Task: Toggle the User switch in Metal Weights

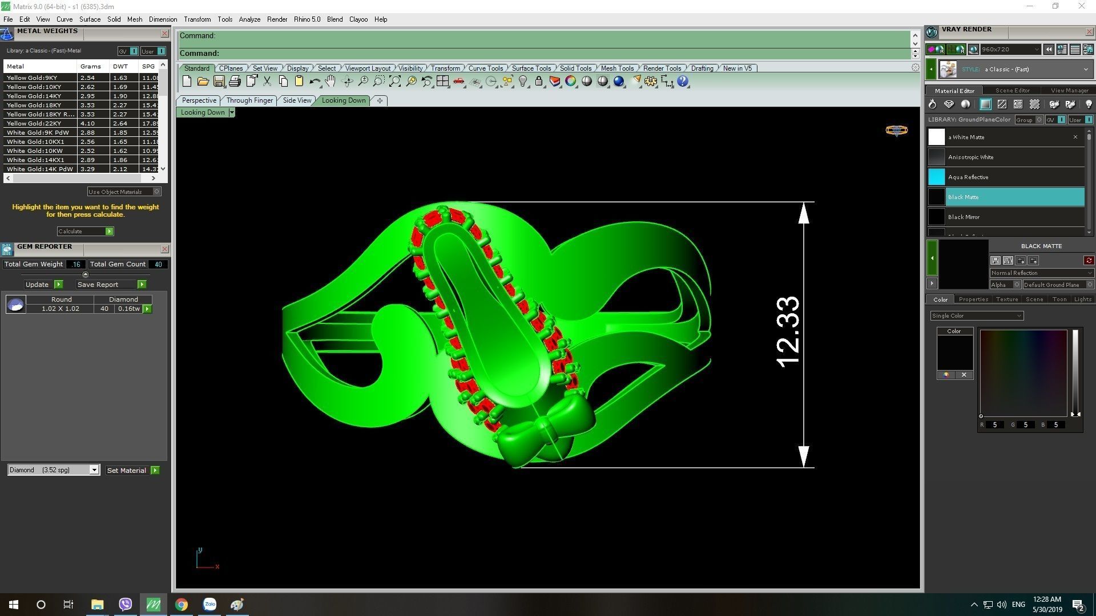Action: pyautogui.click(x=162, y=51)
